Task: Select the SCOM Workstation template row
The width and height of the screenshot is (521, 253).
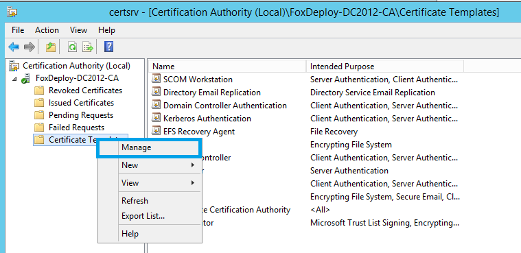Action: coord(198,80)
